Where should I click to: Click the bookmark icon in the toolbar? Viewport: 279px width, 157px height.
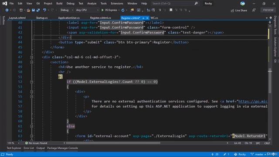pyautogui.click(x=171, y=10)
